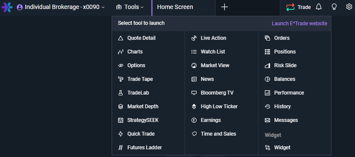Click the Quote Detail triangle icon
Image resolution: width=355 pixels, height=157 pixels.
coord(121,38)
